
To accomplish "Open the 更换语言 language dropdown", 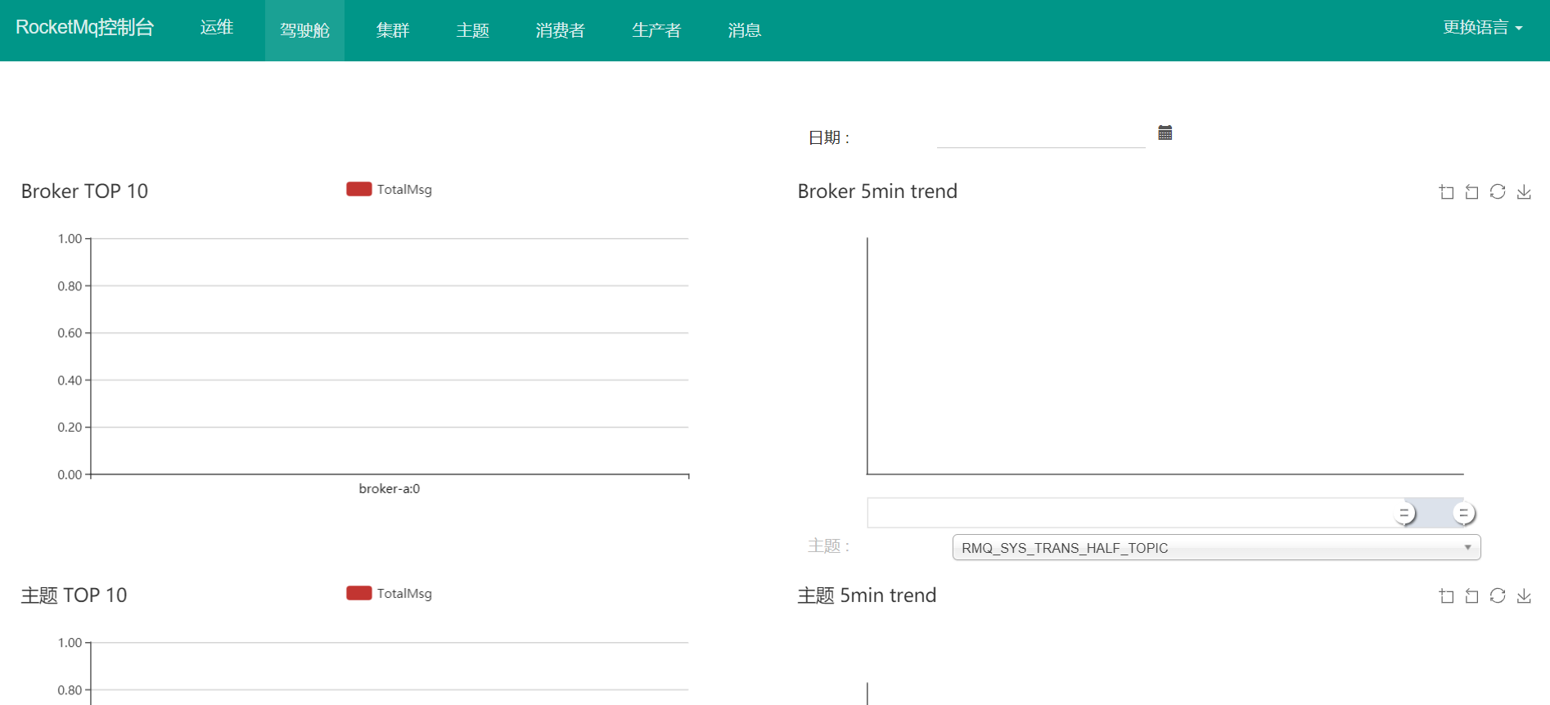I will (x=1482, y=27).
